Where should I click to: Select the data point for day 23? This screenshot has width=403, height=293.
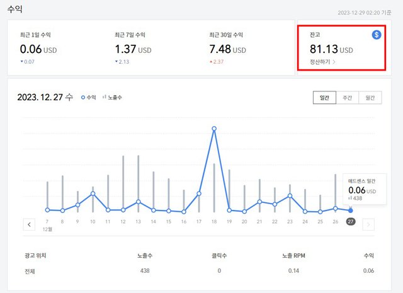[290, 196]
